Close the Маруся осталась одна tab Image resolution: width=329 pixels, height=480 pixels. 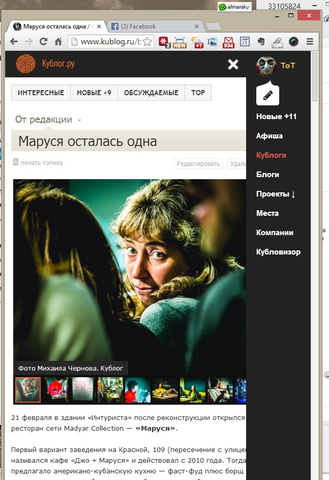click(99, 26)
